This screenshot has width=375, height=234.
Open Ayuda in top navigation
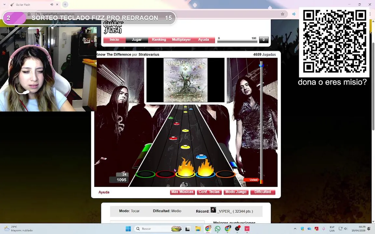[x=203, y=40]
